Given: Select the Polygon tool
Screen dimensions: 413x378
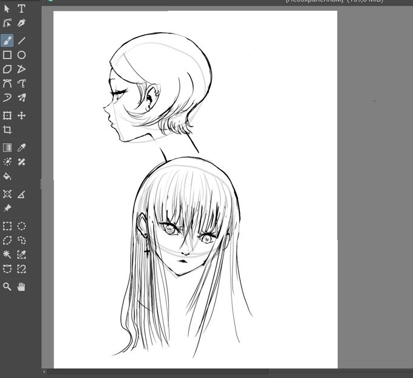Looking at the screenshot, I should coord(7,69).
